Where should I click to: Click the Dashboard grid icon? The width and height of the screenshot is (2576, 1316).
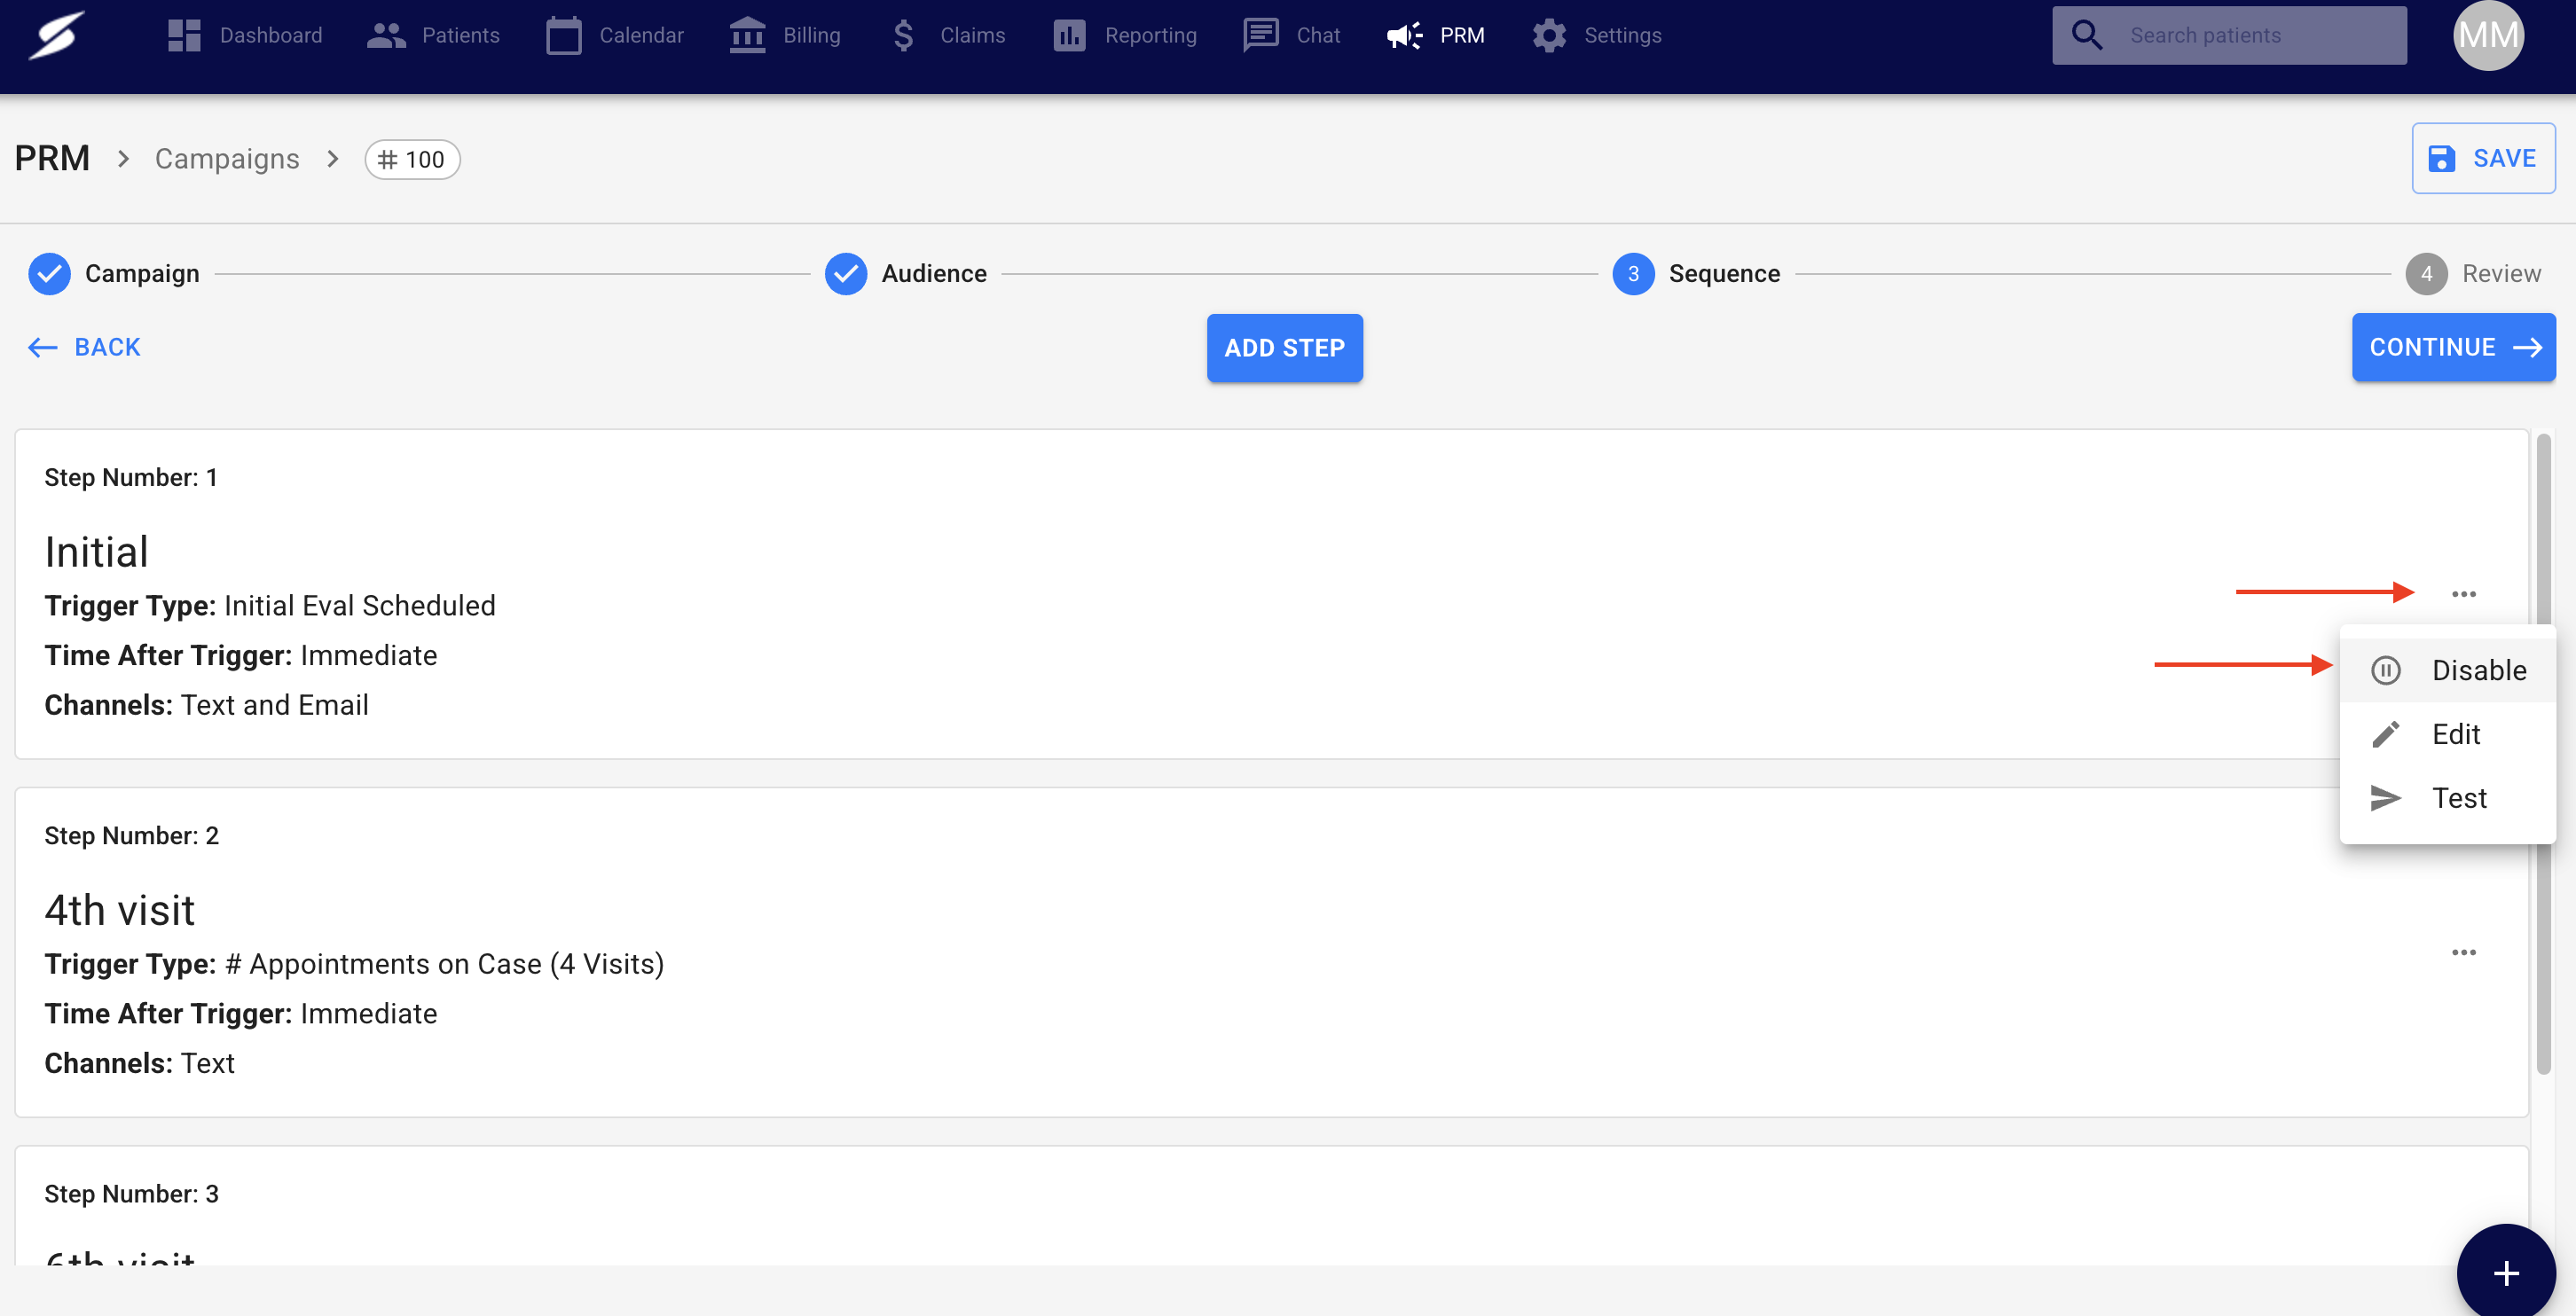pyautogui.click(x=184, y=35)
